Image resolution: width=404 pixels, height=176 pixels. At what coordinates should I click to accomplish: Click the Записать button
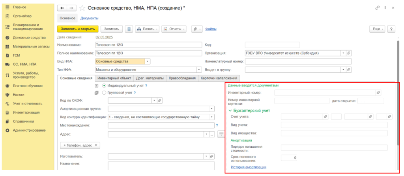pos(112,29)
